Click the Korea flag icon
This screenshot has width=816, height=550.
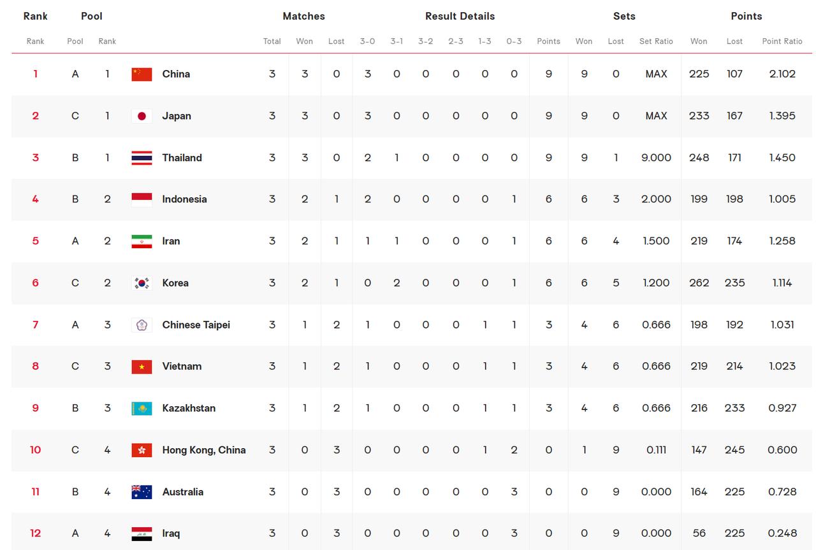pos(142,283)
